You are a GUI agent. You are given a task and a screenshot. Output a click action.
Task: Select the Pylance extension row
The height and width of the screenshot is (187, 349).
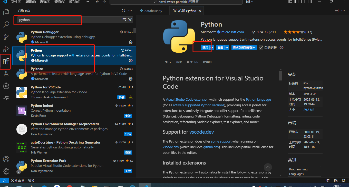click(74, 74)
